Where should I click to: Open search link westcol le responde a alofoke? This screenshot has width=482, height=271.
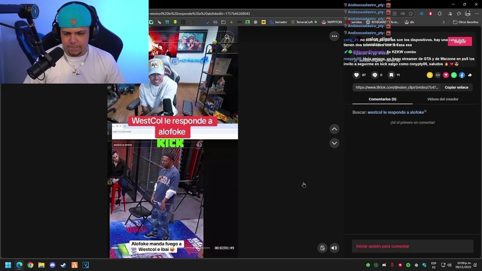coord(397,112)
